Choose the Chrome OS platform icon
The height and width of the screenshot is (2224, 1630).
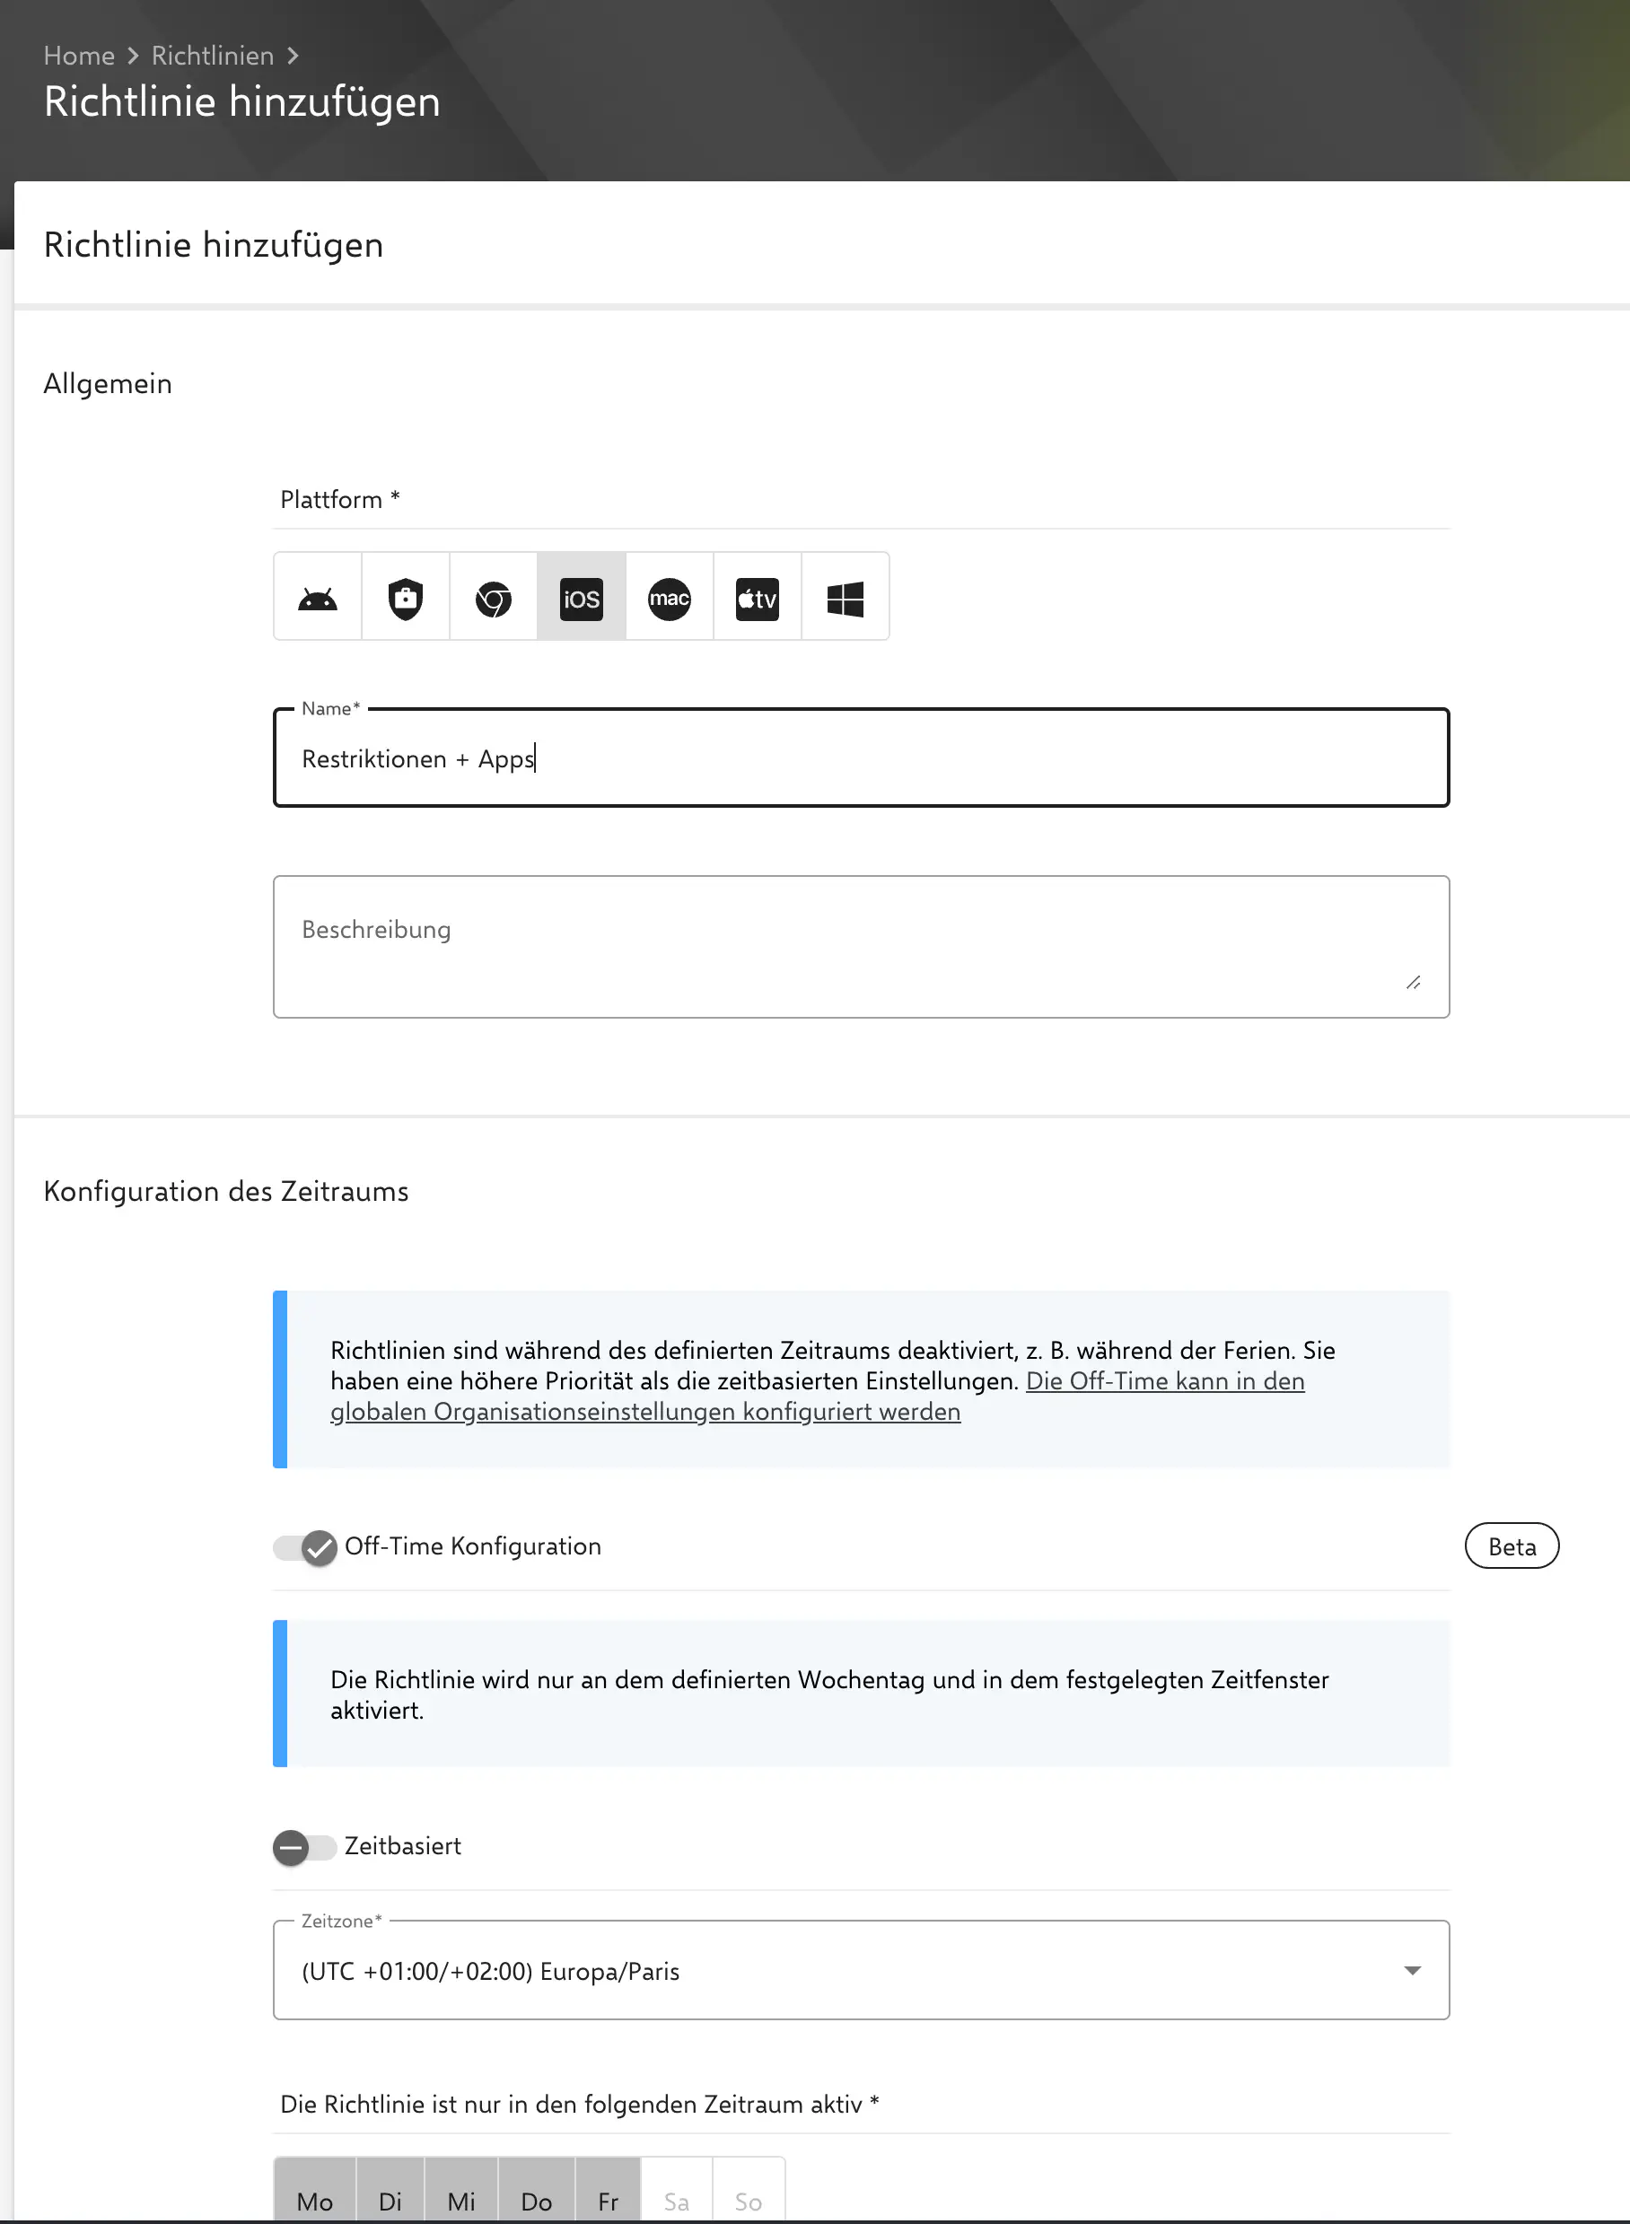pyautogui.click(x=494, y=598)
